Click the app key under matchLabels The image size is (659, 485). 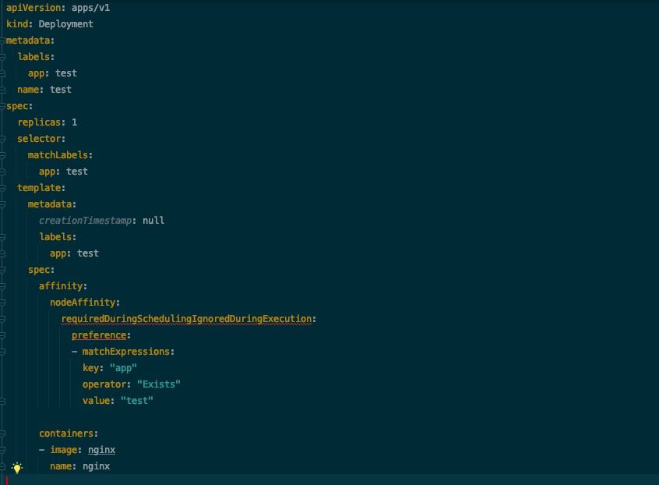click(47, 172)
